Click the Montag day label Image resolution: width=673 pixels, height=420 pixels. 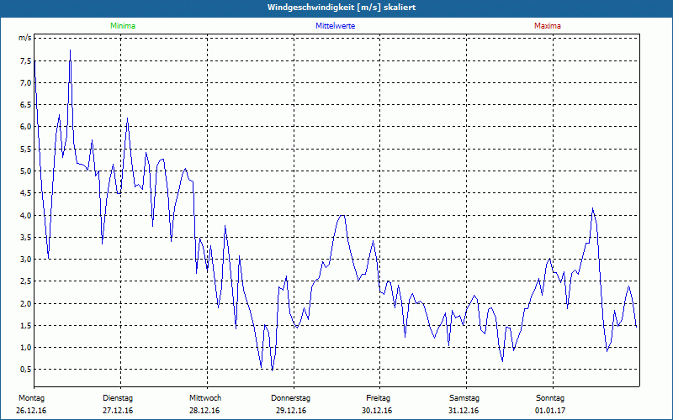pos(31,398)
